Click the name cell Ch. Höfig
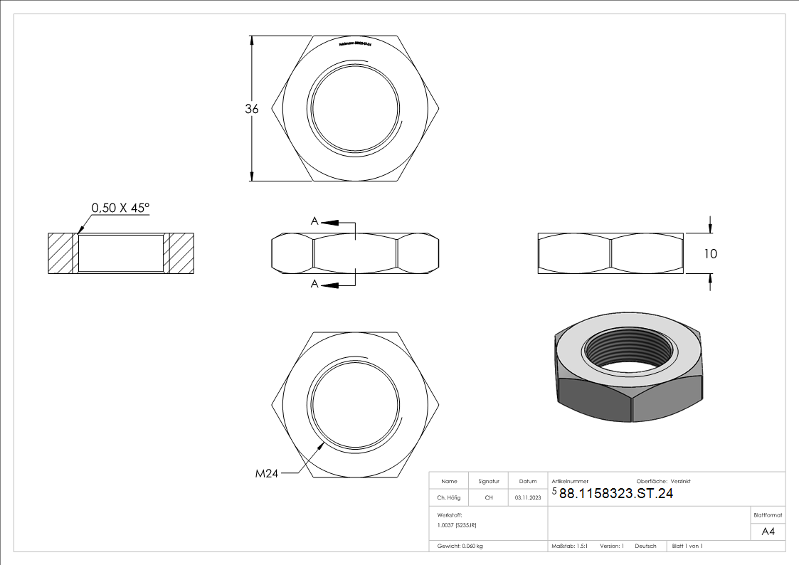The width and height of the screenshot is (799, 565). [x=449, y=497]
